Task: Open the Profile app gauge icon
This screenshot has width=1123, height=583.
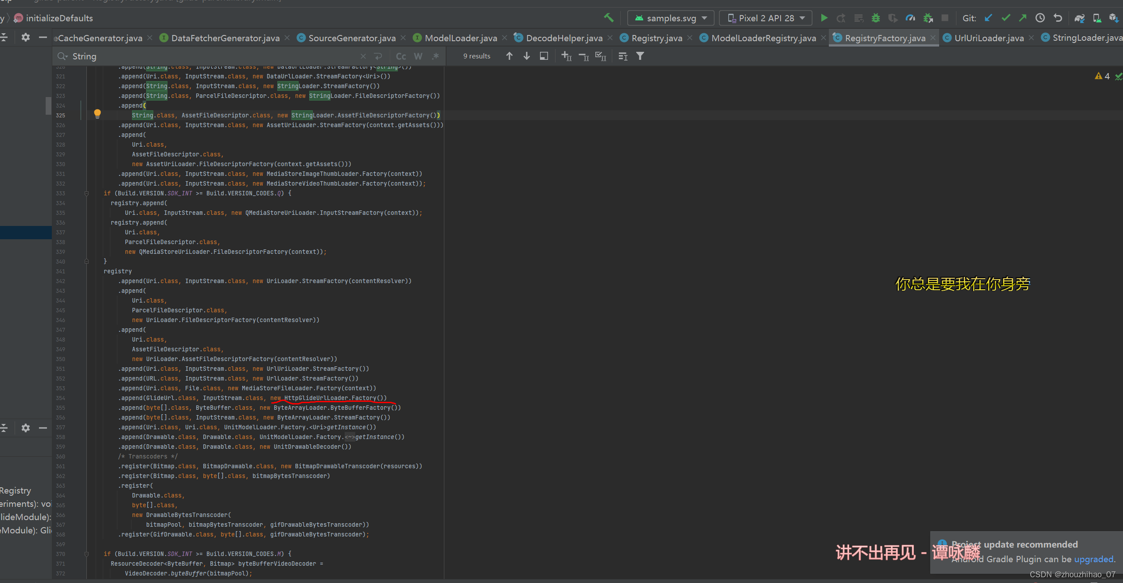Action: [910, 18]
